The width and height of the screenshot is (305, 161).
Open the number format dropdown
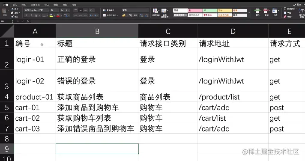[x=135, y=10]
